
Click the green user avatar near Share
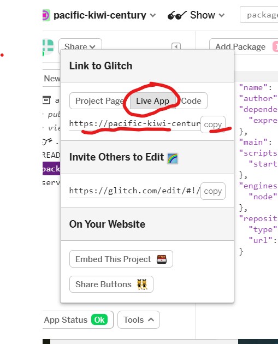(x=48, y=48)
